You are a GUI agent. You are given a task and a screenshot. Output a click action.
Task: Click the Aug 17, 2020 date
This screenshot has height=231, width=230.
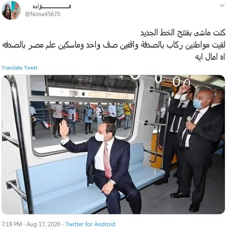[x=43, y=224]
